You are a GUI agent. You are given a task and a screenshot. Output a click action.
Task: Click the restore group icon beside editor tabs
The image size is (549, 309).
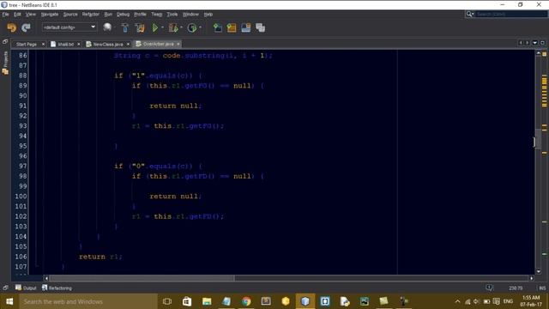pos(5,42)
